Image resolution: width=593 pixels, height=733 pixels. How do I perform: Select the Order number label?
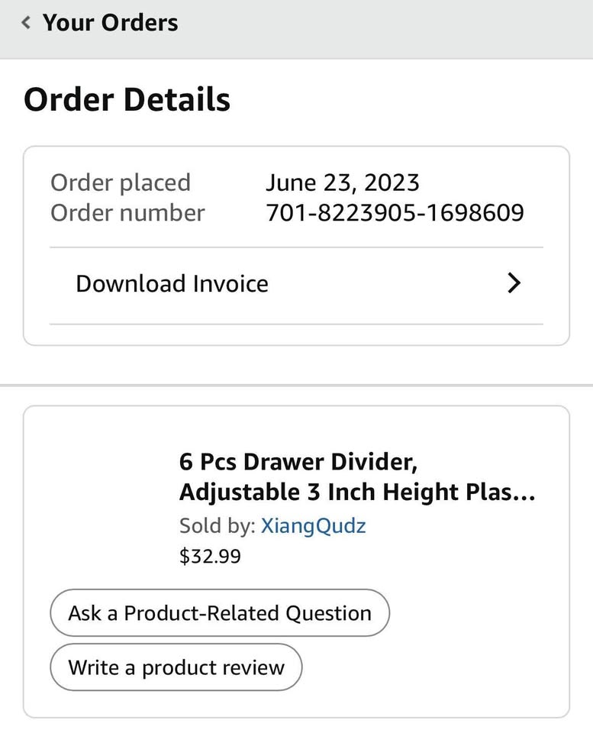[x=127, y=213]
